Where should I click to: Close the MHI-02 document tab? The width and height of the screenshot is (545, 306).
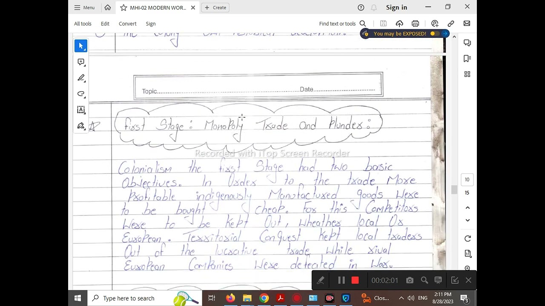click(193, 8)
